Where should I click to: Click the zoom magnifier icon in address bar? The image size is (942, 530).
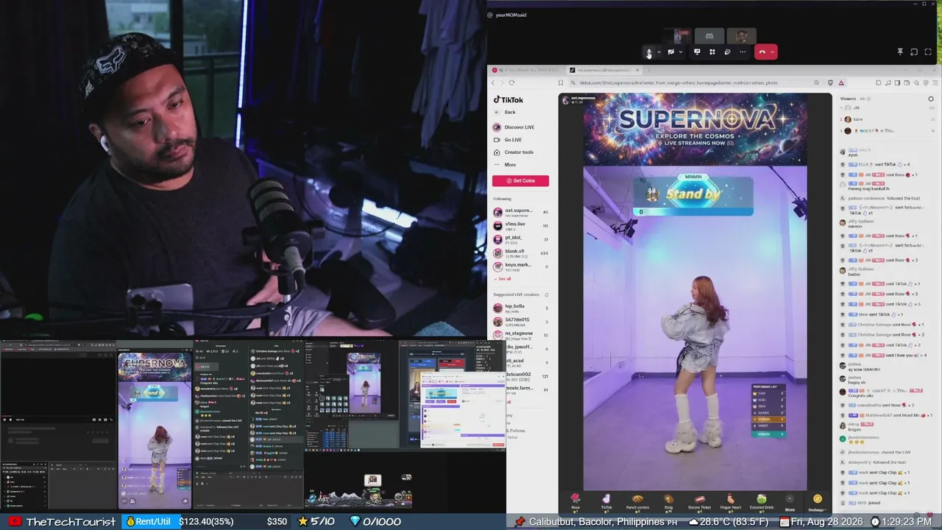[816, 82]
